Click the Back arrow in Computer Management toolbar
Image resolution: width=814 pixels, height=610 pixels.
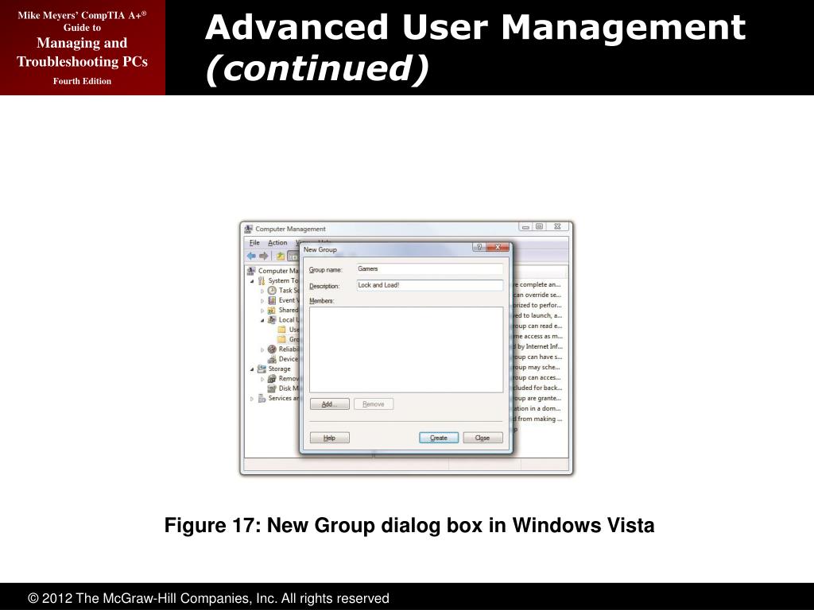pos(251,256)
